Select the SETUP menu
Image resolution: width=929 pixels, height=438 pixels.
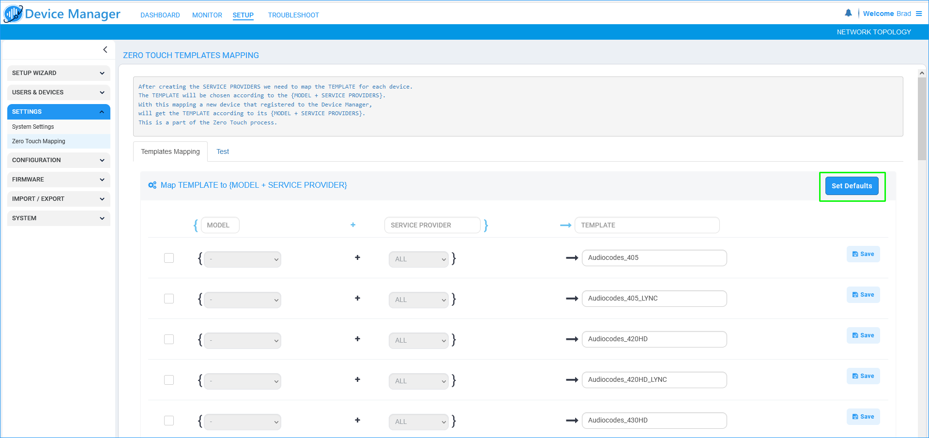243,15
